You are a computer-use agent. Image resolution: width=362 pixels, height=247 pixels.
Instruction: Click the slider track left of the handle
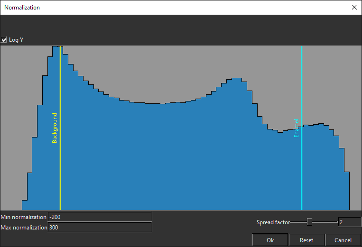pyautogui.click(x=298, y=222)
